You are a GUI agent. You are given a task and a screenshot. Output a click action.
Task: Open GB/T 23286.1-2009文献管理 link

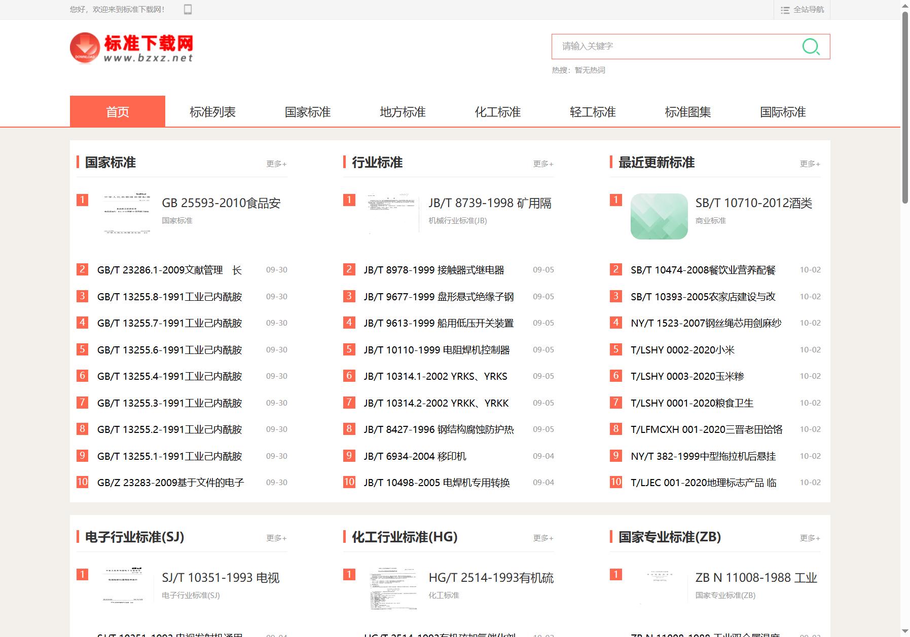[x=169, y=270]
